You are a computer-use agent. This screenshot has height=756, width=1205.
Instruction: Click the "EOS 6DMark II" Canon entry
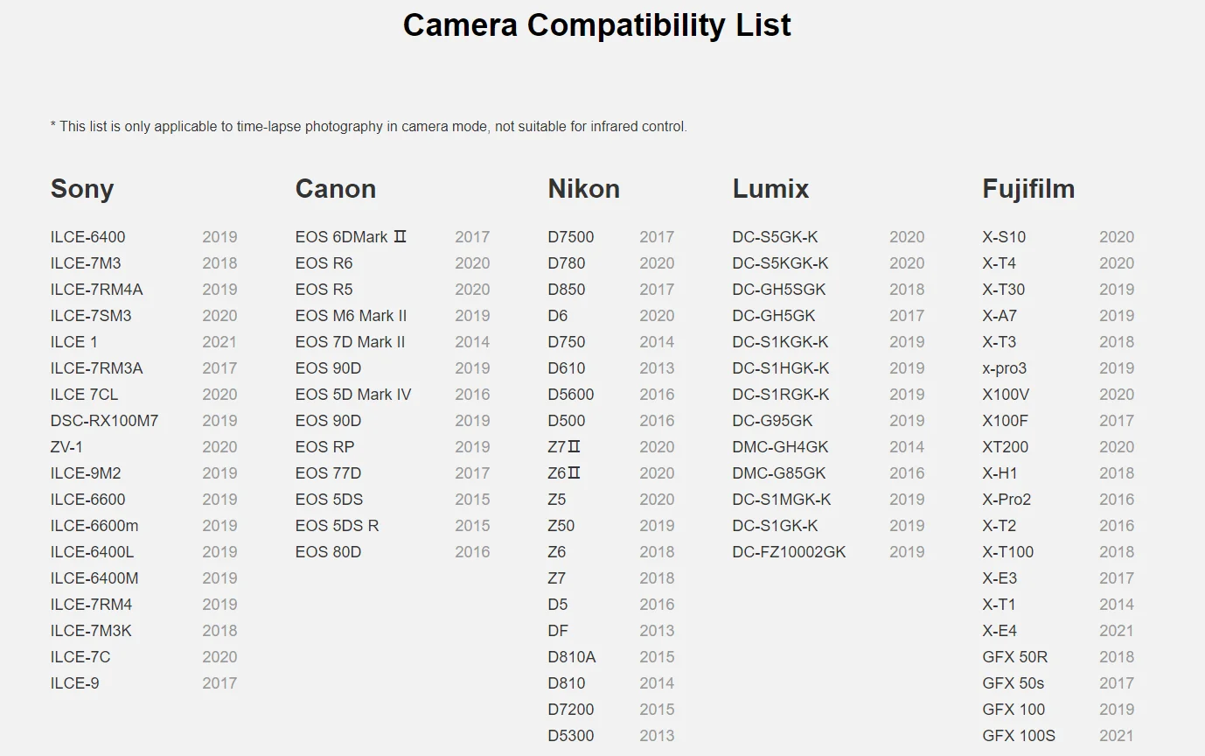pos(352,237)
